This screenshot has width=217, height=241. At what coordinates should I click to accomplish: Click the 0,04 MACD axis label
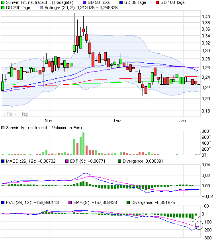pyautogui.click(x=206, y=165)
